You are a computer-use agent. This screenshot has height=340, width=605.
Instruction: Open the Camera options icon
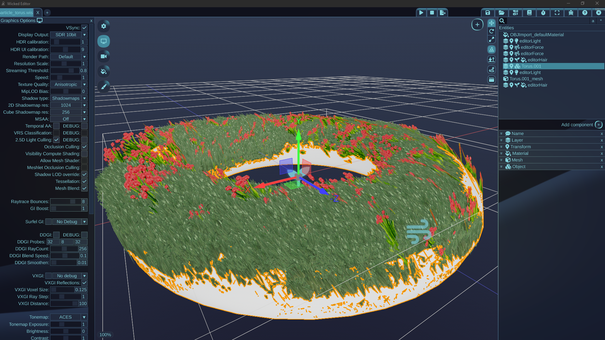tap(104, 56)
